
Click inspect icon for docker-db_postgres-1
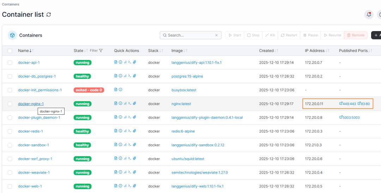tap(120, 76)
